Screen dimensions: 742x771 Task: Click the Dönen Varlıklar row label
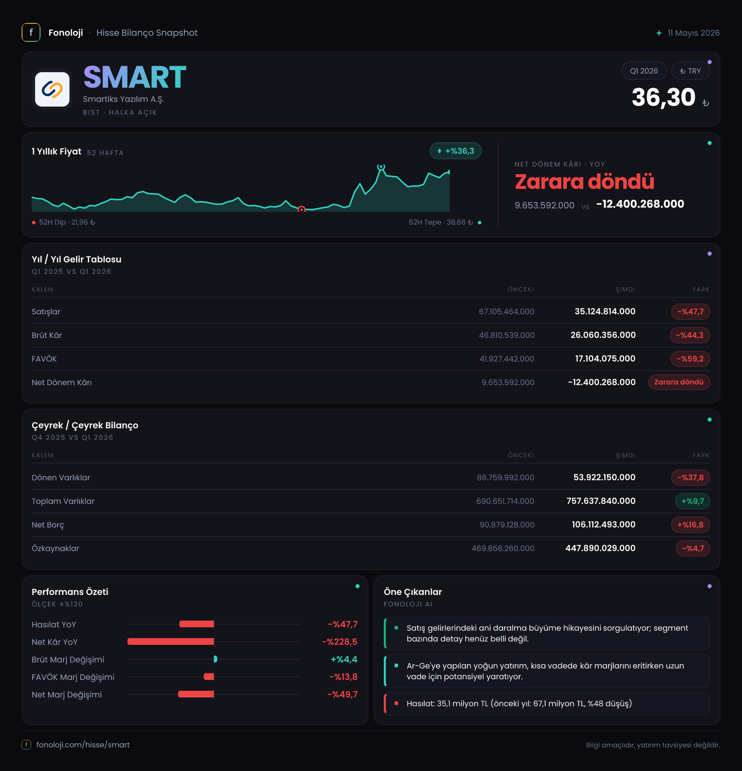[x=61, y=478]
